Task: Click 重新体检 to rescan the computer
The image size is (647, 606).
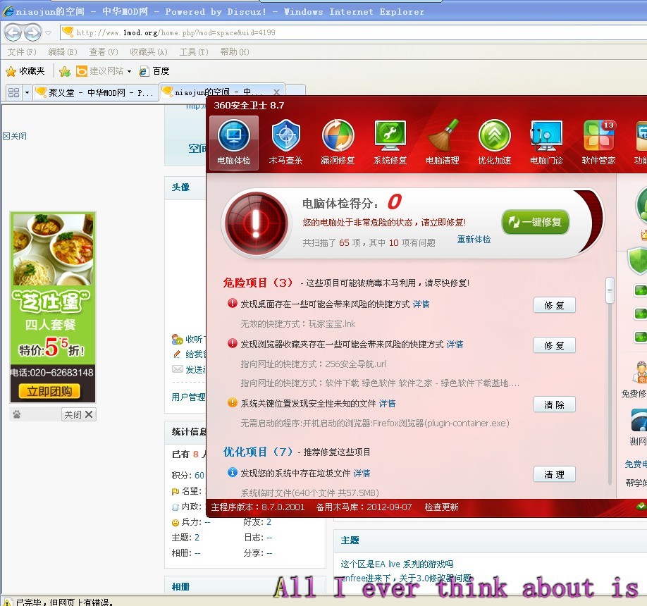Action: click(473, 239)
